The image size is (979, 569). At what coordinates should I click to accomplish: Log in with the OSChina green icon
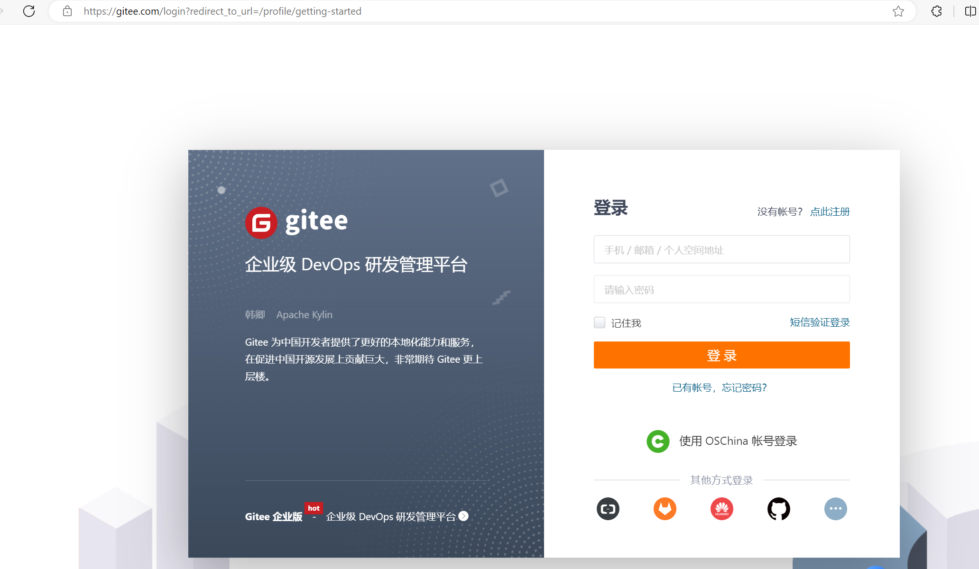coord(658,441)
